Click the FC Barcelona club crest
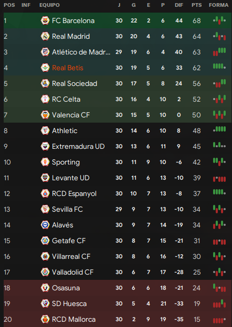The width and height of the screenshot is (232, 327). (x=45, y=20)
